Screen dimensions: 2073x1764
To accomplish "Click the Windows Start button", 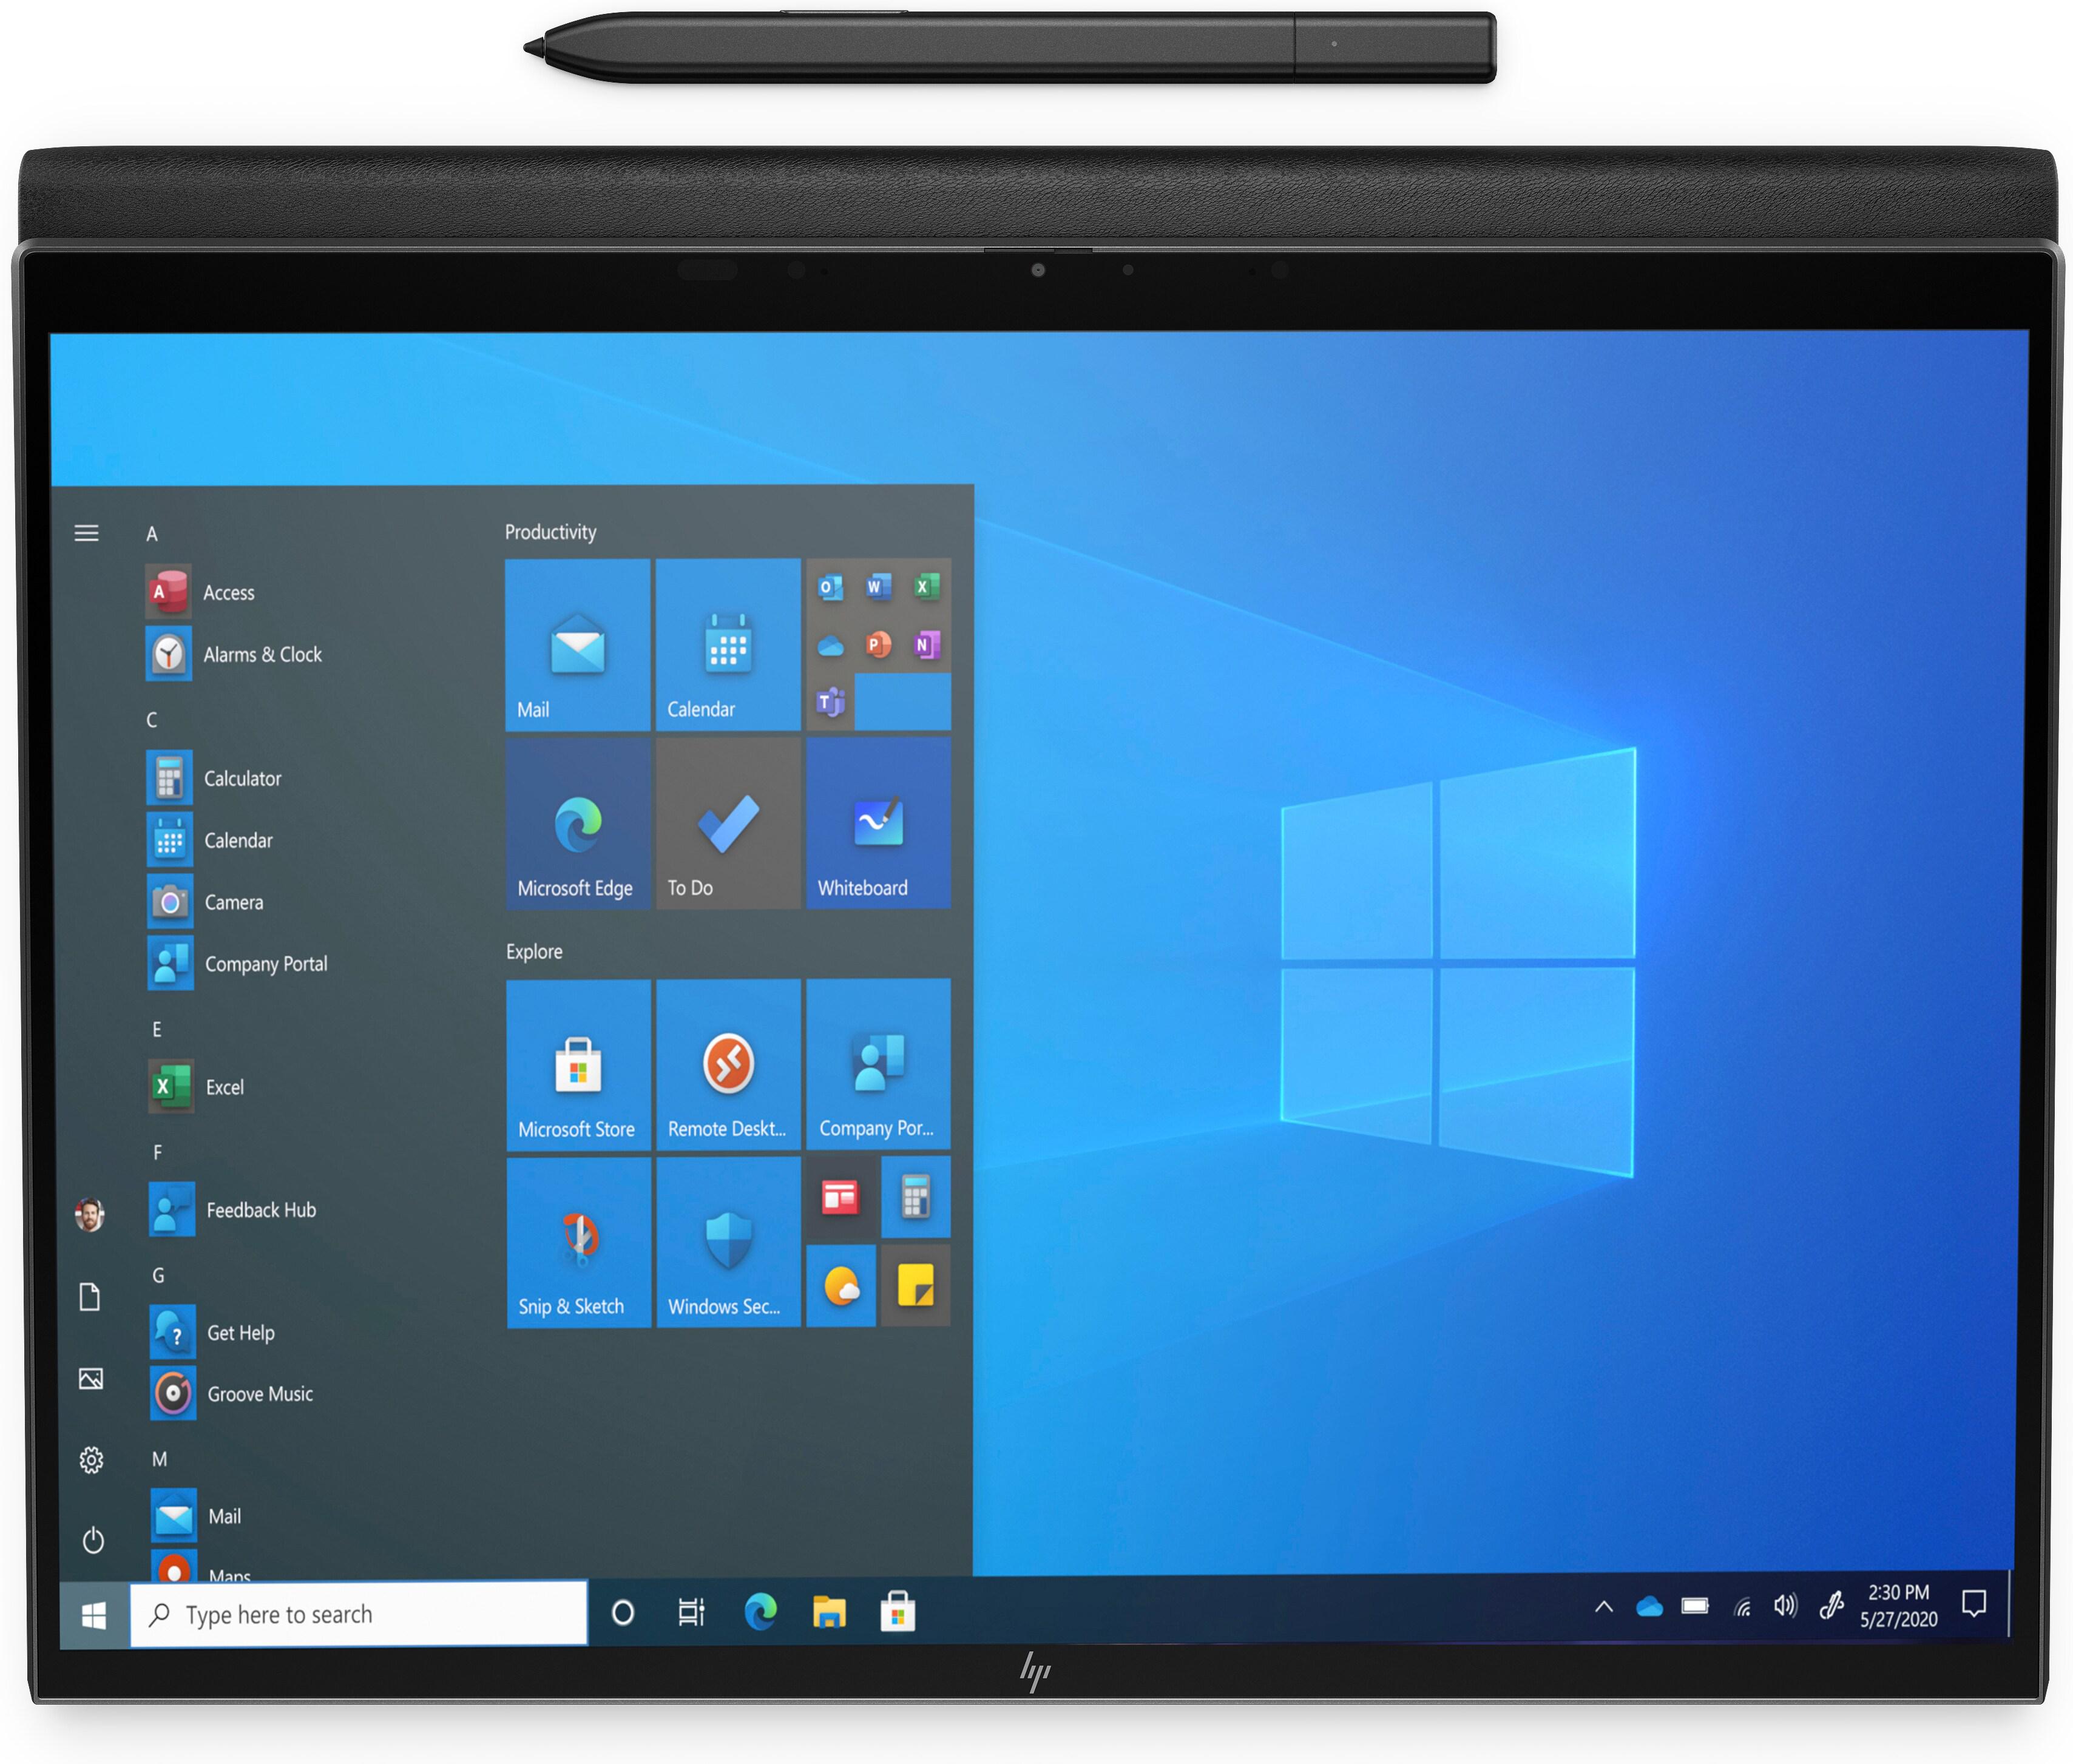I will tap(94, 1615).
